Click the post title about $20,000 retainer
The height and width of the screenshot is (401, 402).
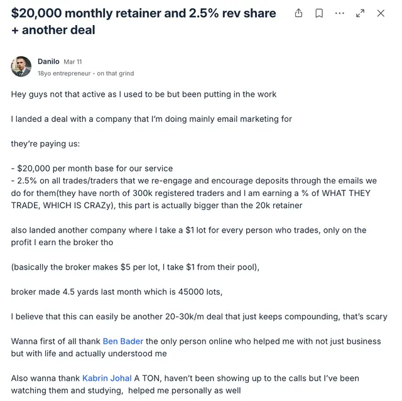pyautogui.click(x=143, y=21)
